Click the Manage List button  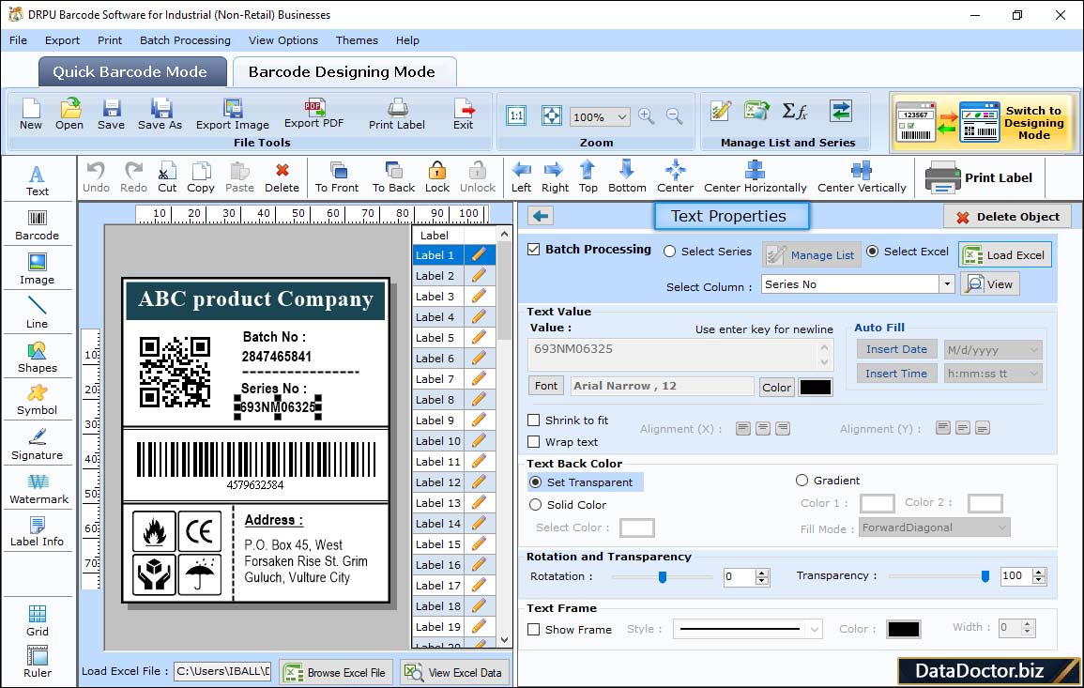tap(812, 254)
